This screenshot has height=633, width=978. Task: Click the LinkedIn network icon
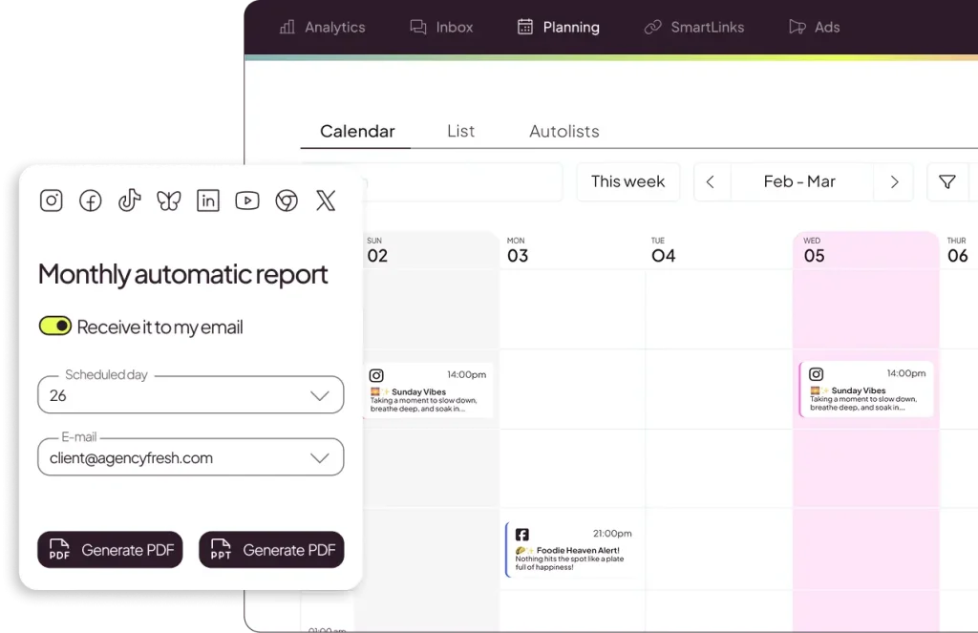[x=208, y=200]
